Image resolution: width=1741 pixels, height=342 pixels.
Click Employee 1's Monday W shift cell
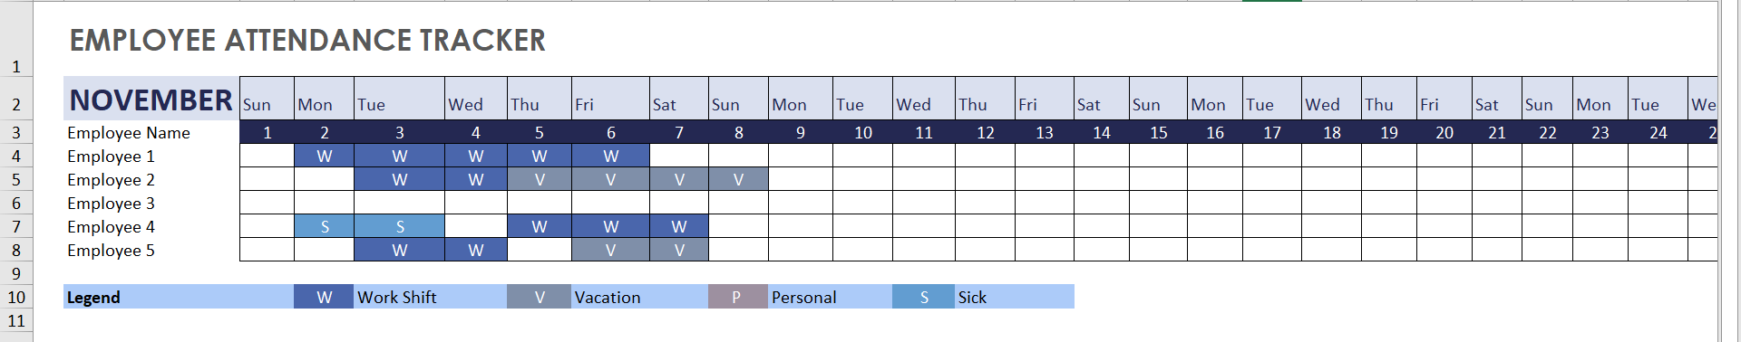[x=324, y=157]
